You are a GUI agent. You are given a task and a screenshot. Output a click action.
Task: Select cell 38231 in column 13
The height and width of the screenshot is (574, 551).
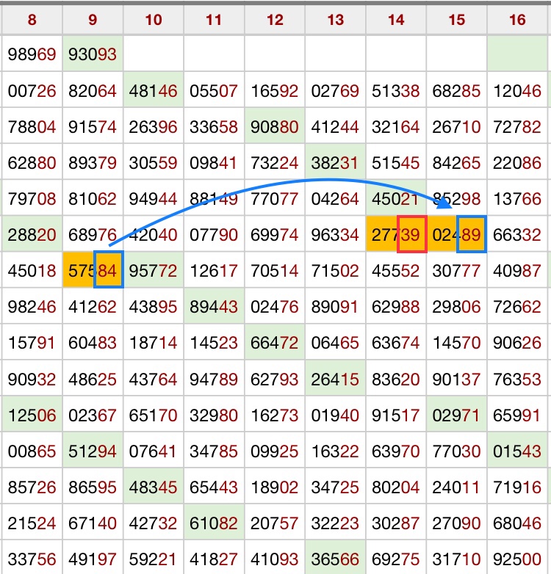pyautogui.click(x=335, y=163)
